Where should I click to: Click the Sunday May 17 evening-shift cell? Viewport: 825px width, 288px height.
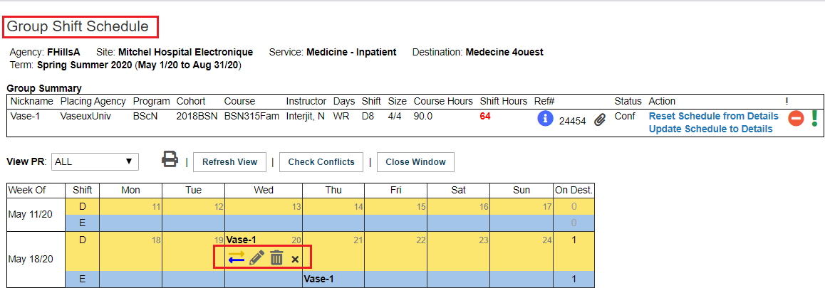(522, 223)
